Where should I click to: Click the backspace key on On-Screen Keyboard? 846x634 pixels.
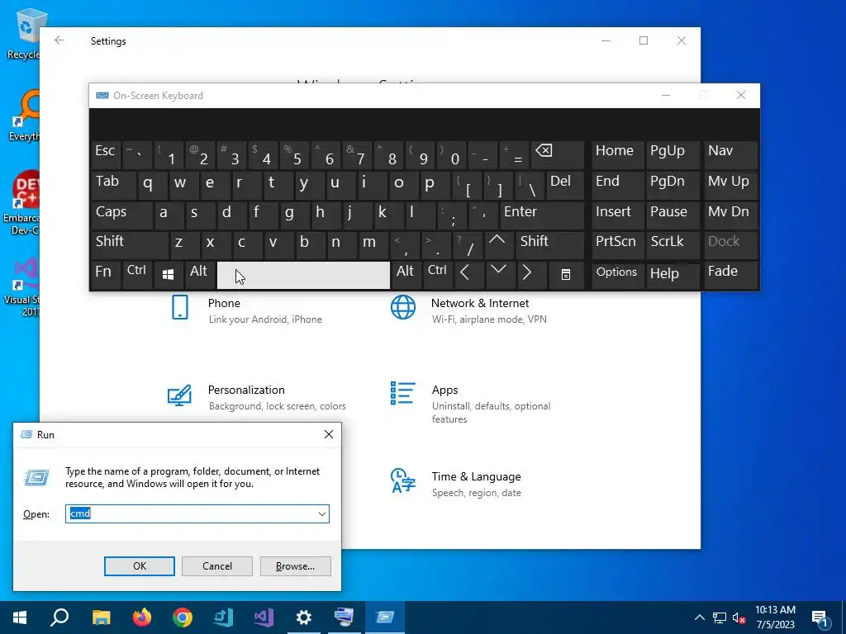coord(558,155)
